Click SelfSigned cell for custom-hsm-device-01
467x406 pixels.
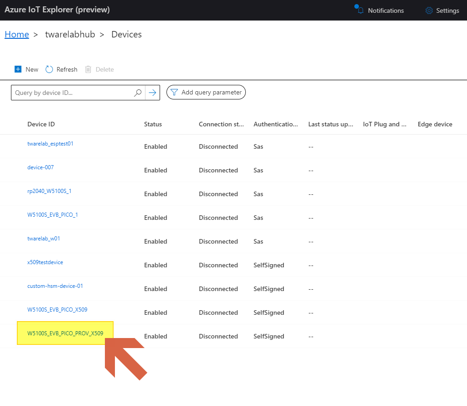(x=269, y=289)
